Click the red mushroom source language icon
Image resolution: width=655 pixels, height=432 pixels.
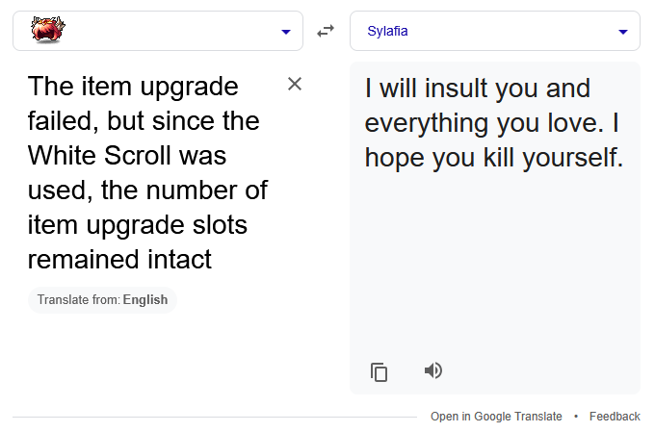pos(47,30)
